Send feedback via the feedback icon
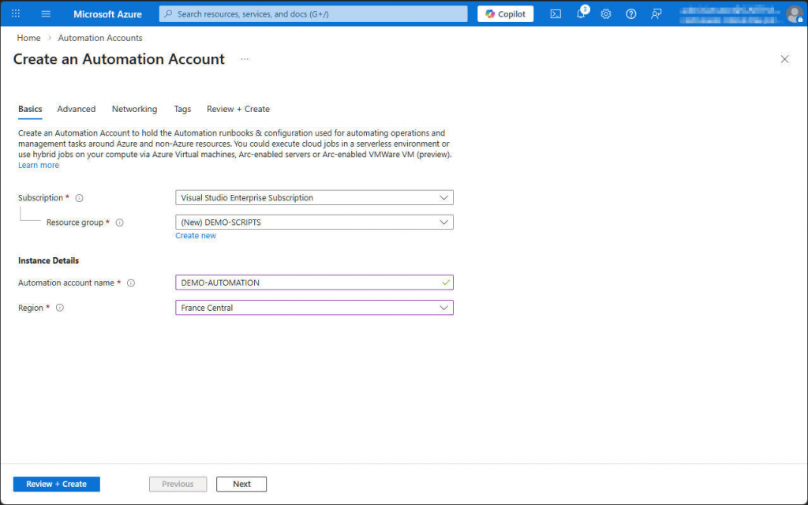The width and height of the screenshot is (808, 505). coord(656,13)
